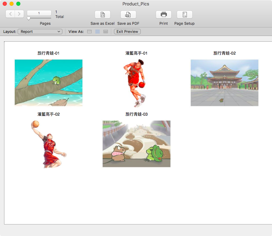272x236 pixels.
Task: Click the caption text 旅行青蛙-01
Action: click(x=48, y=53)
